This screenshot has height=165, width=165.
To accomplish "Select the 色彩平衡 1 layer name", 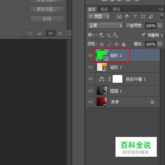I will [136, 79].
